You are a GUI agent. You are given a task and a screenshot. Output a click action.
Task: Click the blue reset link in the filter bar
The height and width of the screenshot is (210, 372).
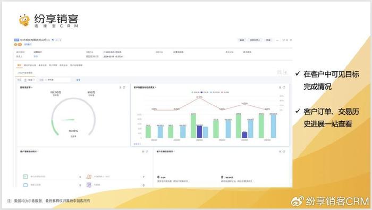pos(78,80)
